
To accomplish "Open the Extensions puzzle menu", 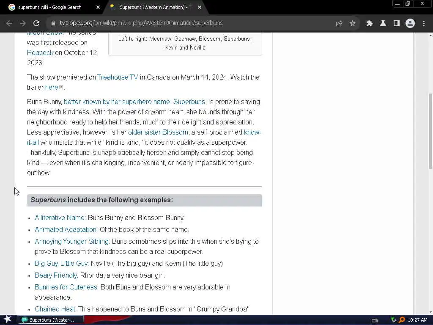I will (x=370, y=24).
